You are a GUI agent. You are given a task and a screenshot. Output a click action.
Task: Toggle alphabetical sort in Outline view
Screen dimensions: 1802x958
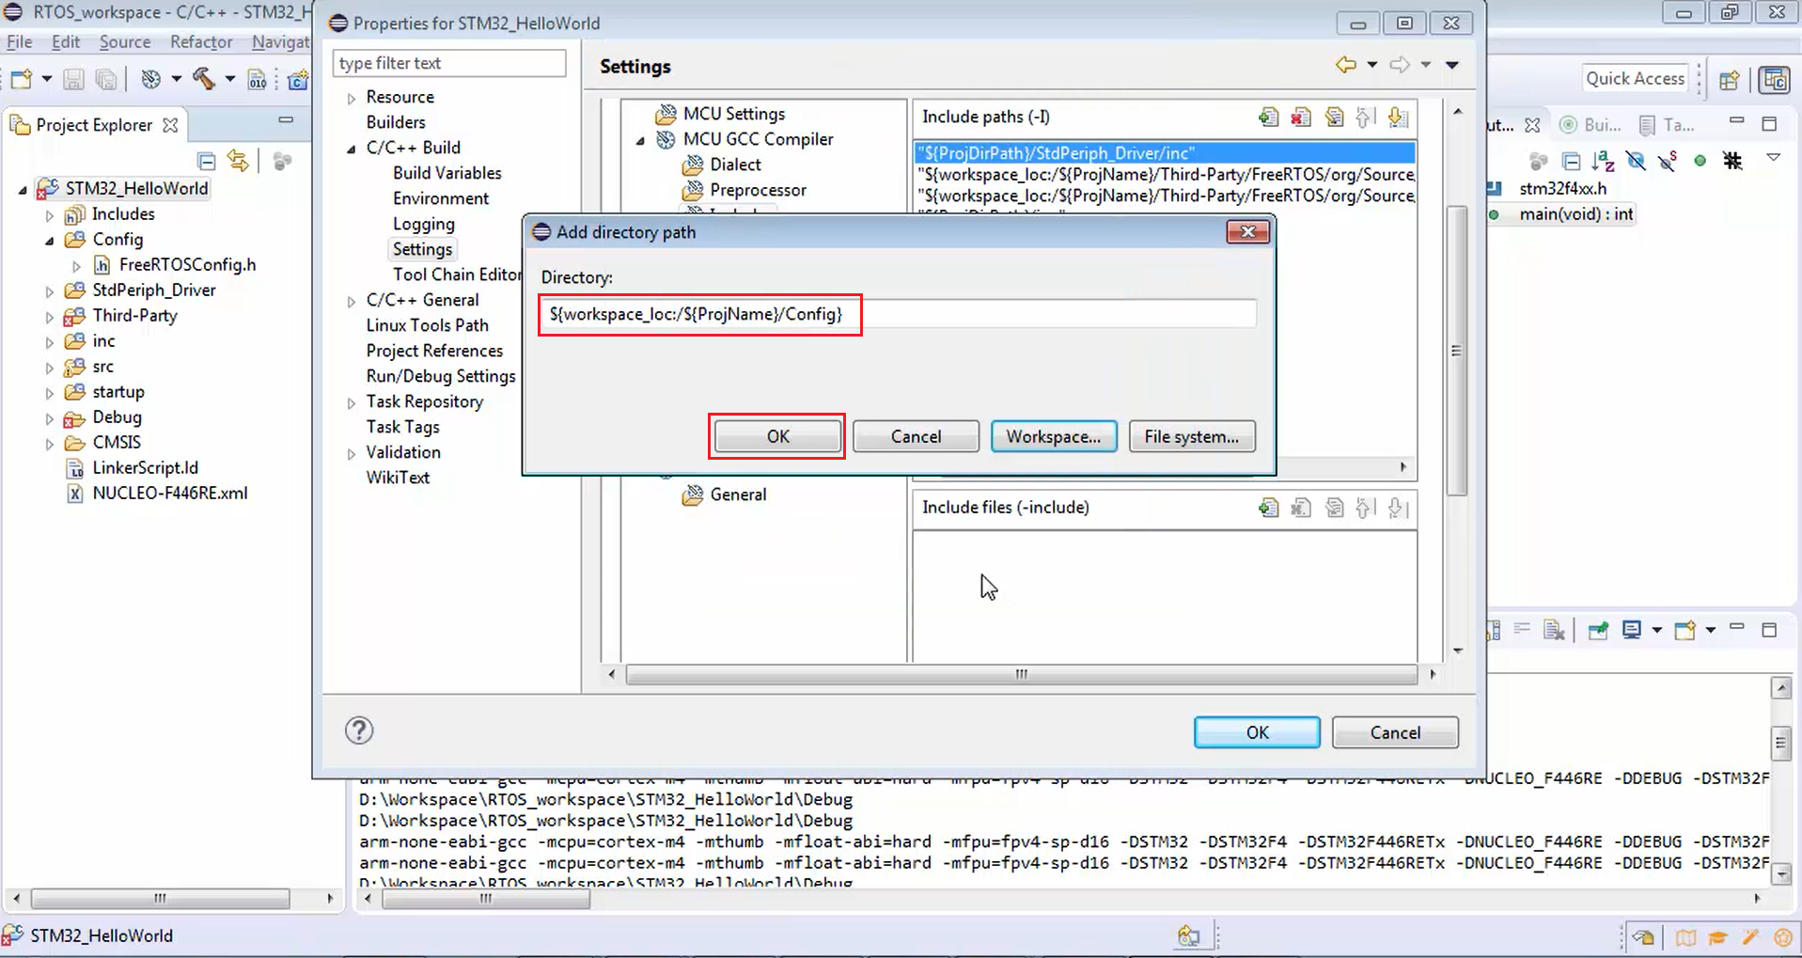pyautogui.click(x=1603, y=161)
